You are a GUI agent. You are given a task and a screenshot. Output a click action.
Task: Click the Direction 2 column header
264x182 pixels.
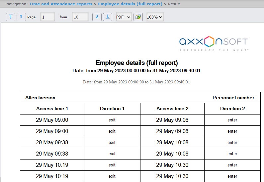point(232,109)
